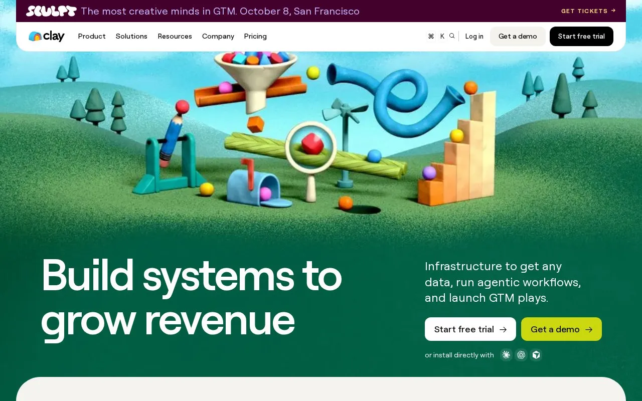Image resolution: width=642 pixels, height=401 pixels.
Task: Open the Company menu
Action: tap(218, 36)
